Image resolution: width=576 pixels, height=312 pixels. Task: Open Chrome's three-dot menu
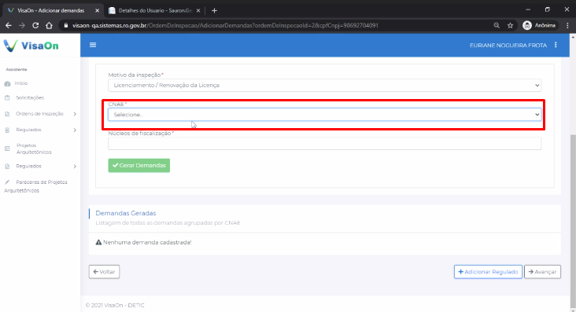click(567, 25)
